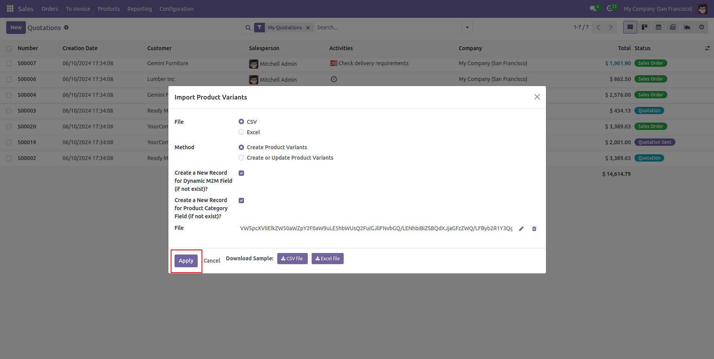Open the My Company (San Francisco) switcher
Image resolution: width=714 pixels, height=359 pixels.
pyautogui.click(x=658, y=9)
